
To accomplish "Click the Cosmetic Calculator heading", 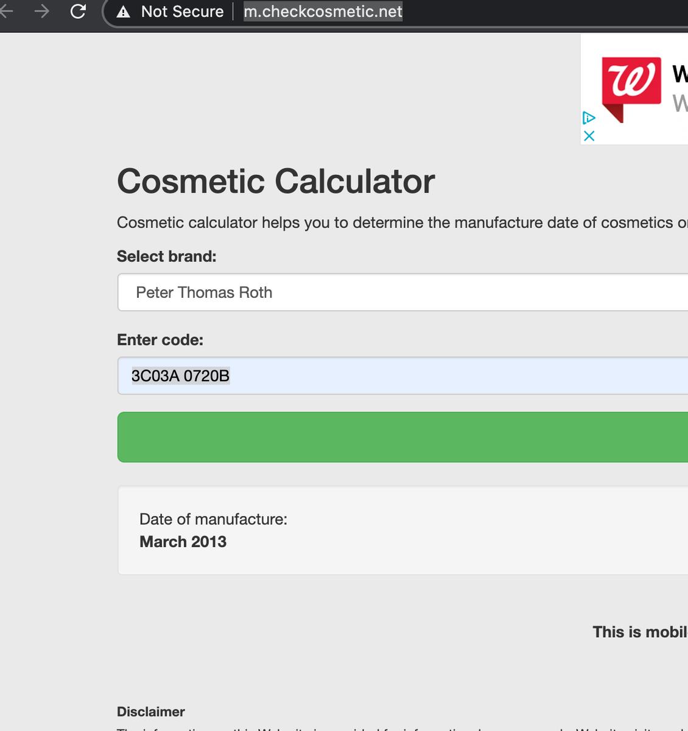I will tap(275, 182).
